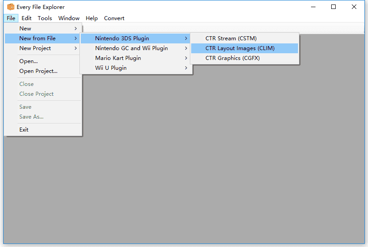This screenshot has height=247, width=368.
Task: Select Wii U Plugin submenu
Action: coord(136,68)
